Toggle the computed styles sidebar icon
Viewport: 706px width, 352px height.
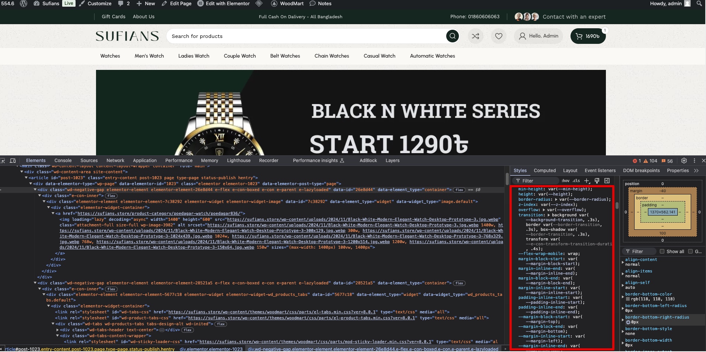click(607, 181)
